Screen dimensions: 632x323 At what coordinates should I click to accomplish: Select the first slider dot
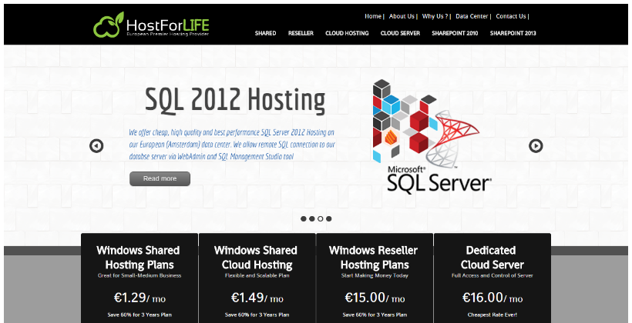point(304,219)
